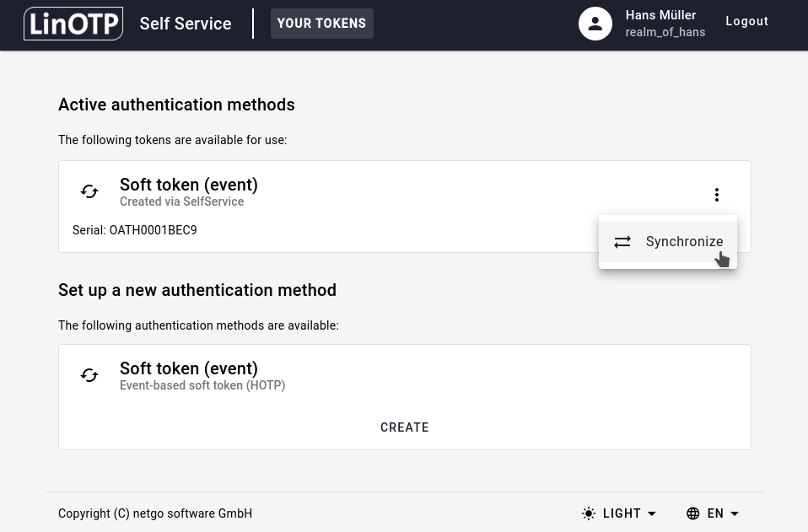808x532 pixels.
Task: Open the EN language dropdown
Action: [x=715, y=513]
